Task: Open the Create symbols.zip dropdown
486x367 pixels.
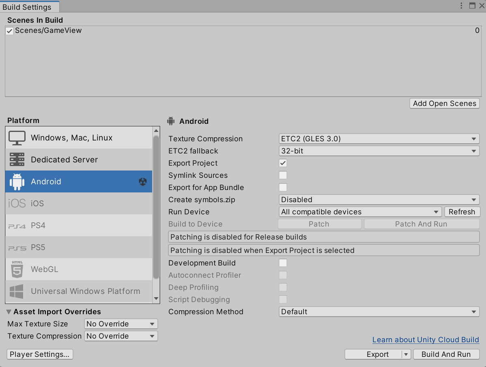Action: [x=379, y=199]
